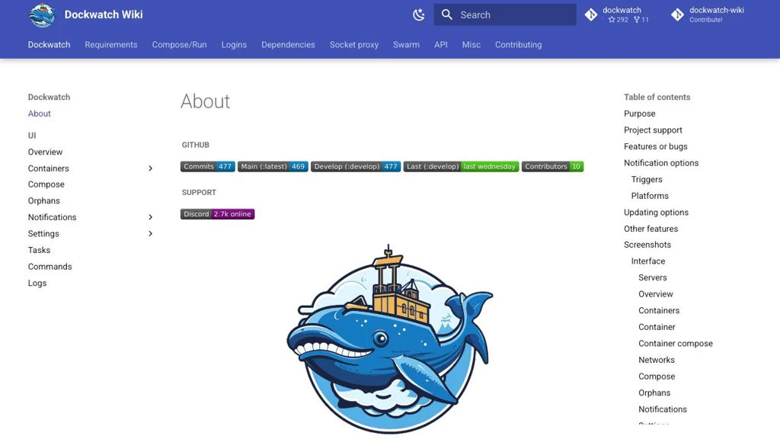Viewport: 780px width, 439px height.
Task: Click the Last (:develop) last wednesday badge
Action: 461,166
